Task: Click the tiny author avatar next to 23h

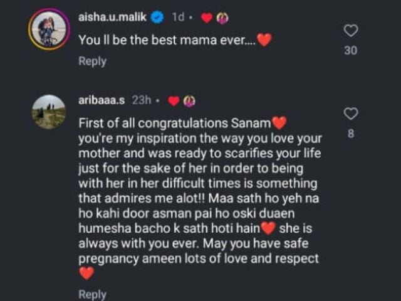Action: pos(189,101)
